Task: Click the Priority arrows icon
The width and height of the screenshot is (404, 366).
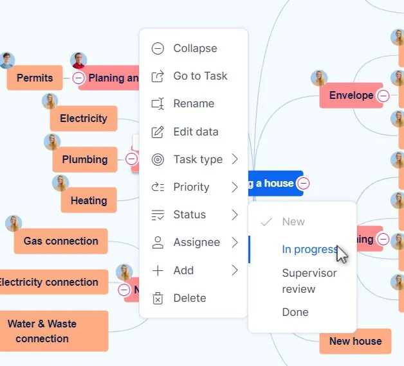Action: point(158,187)
